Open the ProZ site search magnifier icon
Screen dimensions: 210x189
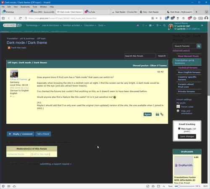(164, 25)
